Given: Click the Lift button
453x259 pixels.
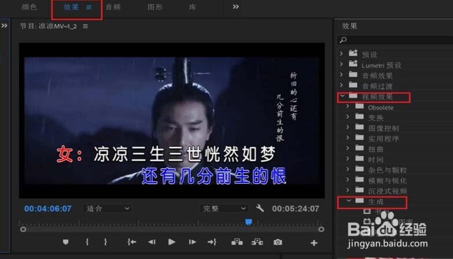Looking at the screenshot, I should 237,242.
